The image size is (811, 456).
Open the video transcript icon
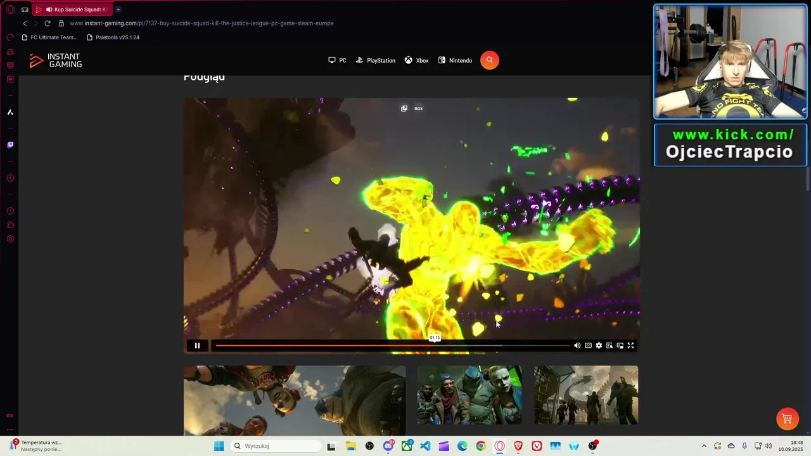609,345
